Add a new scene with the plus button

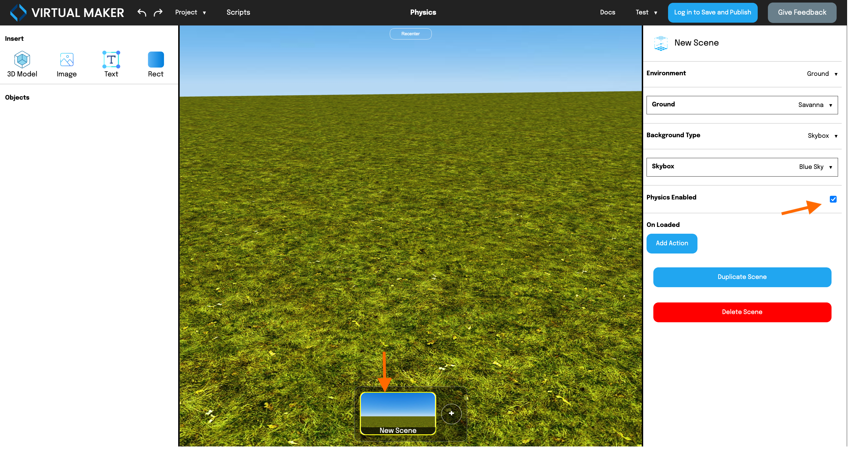pos(451,413)
